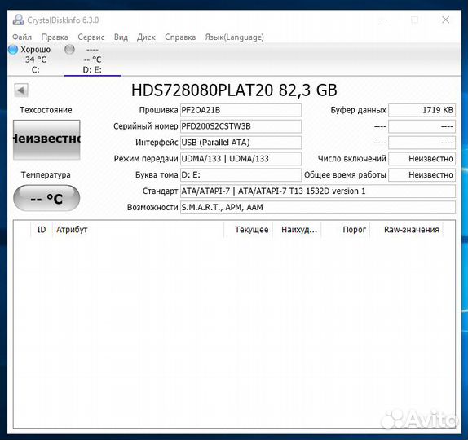This screenshot has height=440, width=468.
Task: Open the Вид menu
Action: (x=121, y=37)
